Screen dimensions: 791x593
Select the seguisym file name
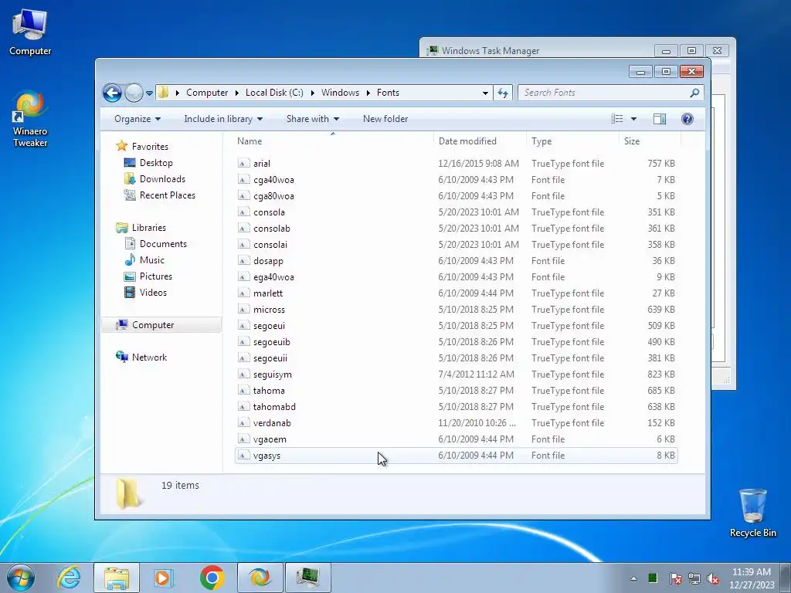point(273,374)
